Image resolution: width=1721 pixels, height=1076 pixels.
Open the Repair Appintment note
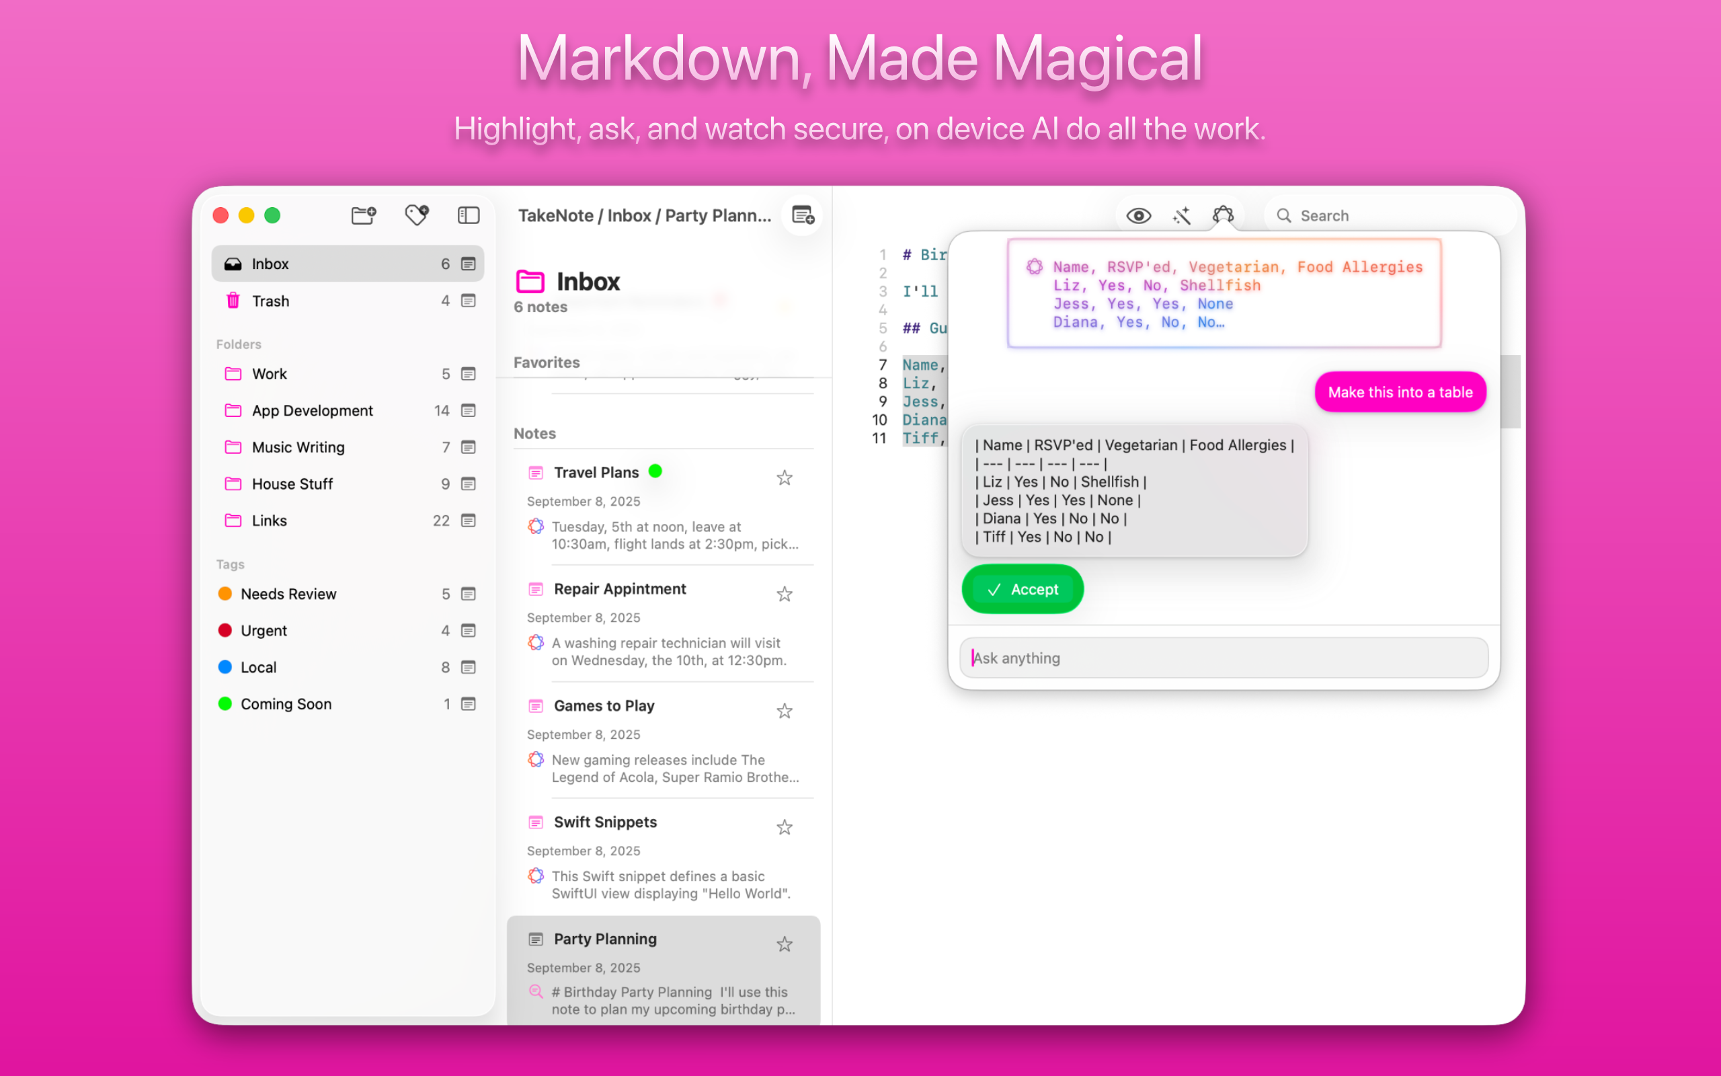click(x=663, y=624)
